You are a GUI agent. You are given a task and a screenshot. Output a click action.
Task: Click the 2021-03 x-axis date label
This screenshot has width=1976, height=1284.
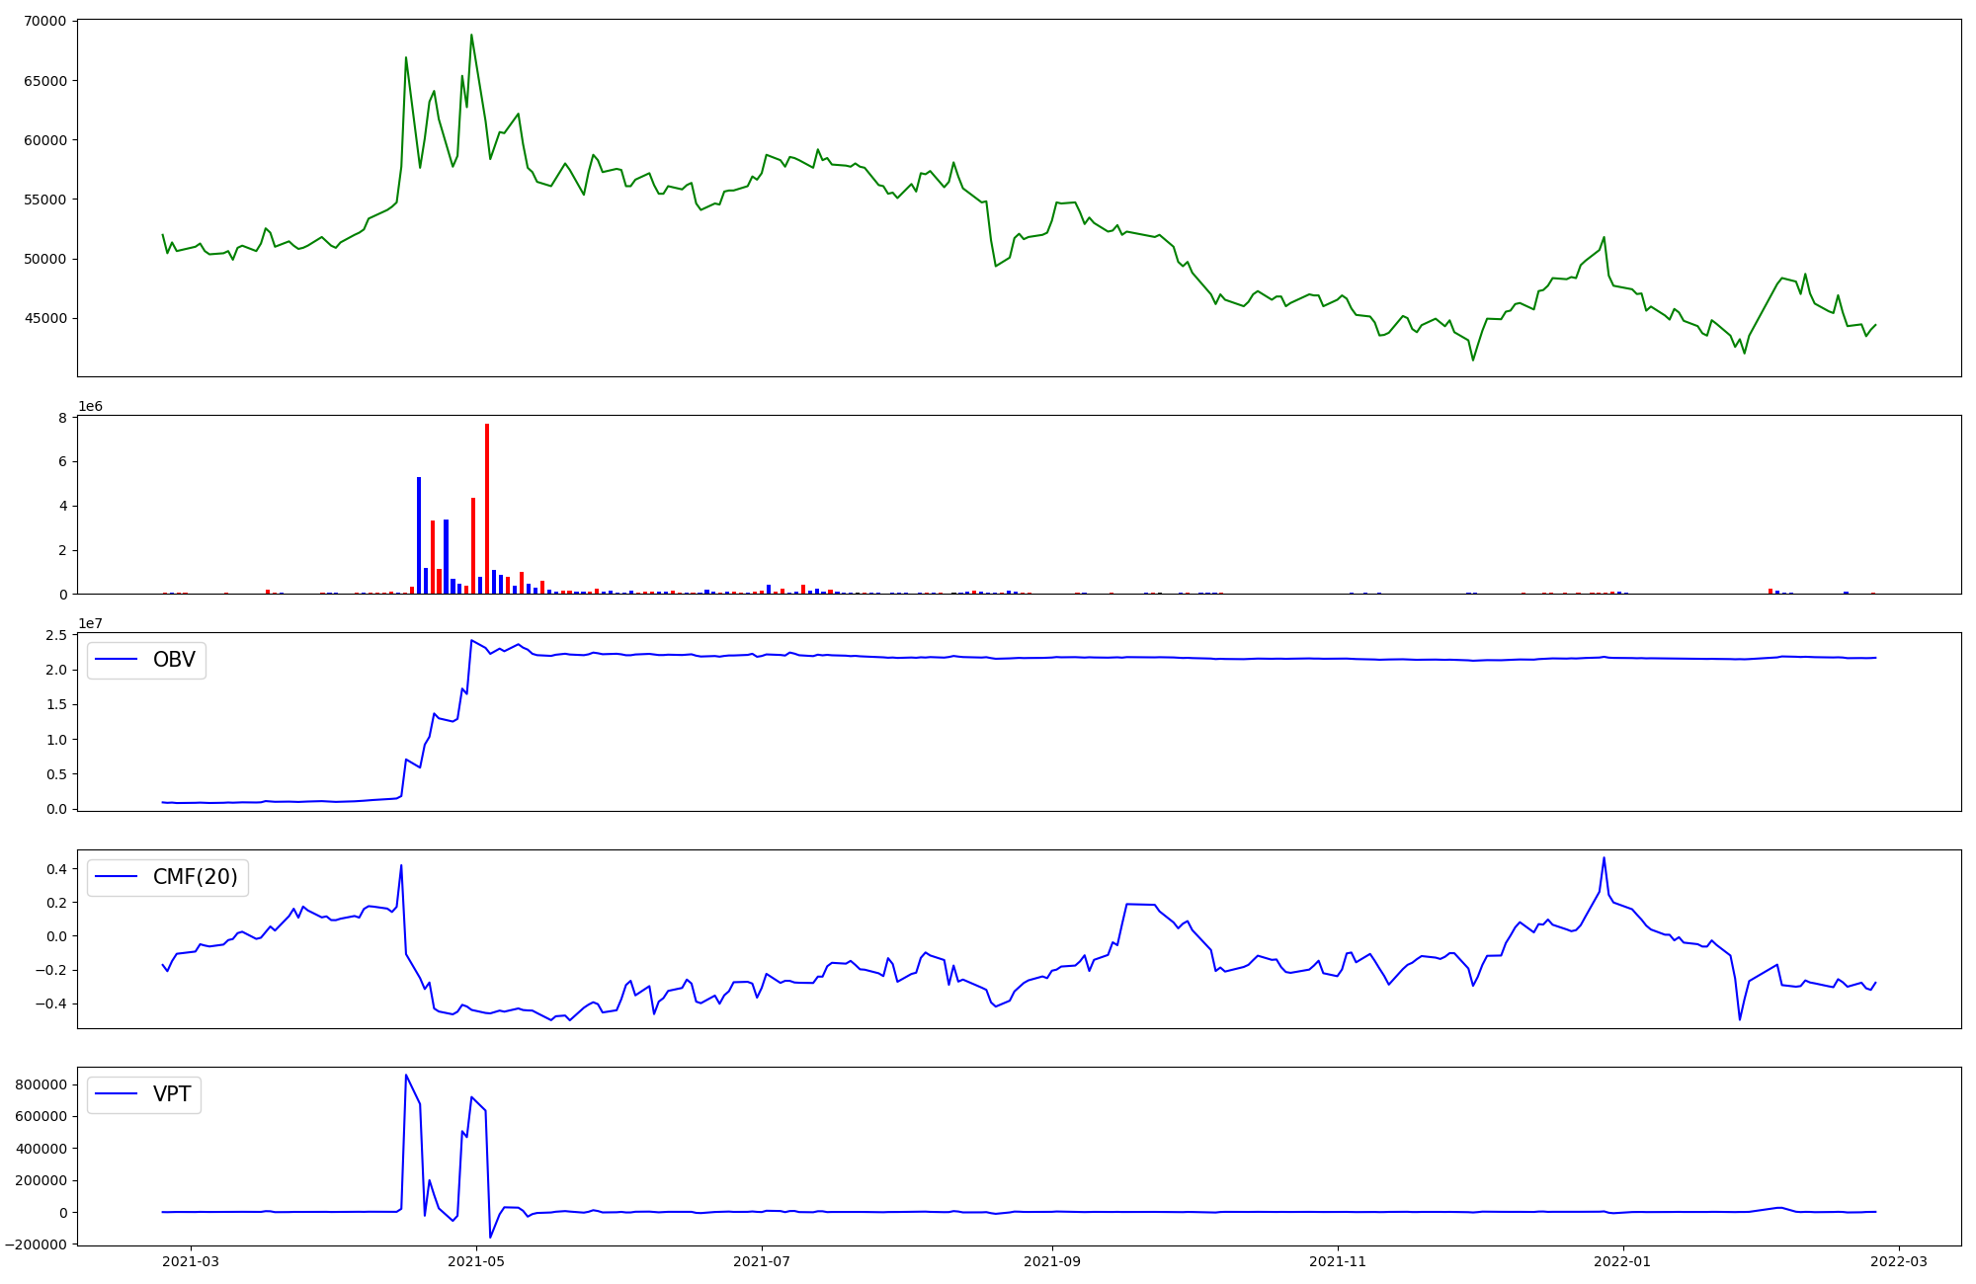[x=191, y=1261]
